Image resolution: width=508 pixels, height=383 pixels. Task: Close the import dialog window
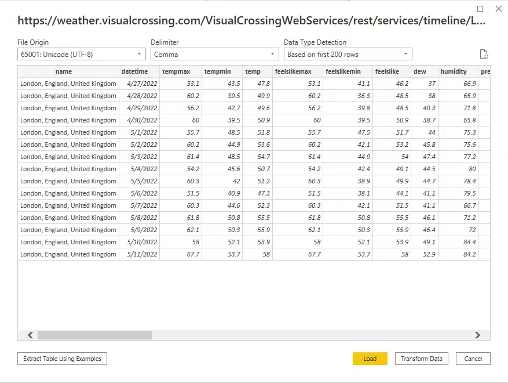499,9
